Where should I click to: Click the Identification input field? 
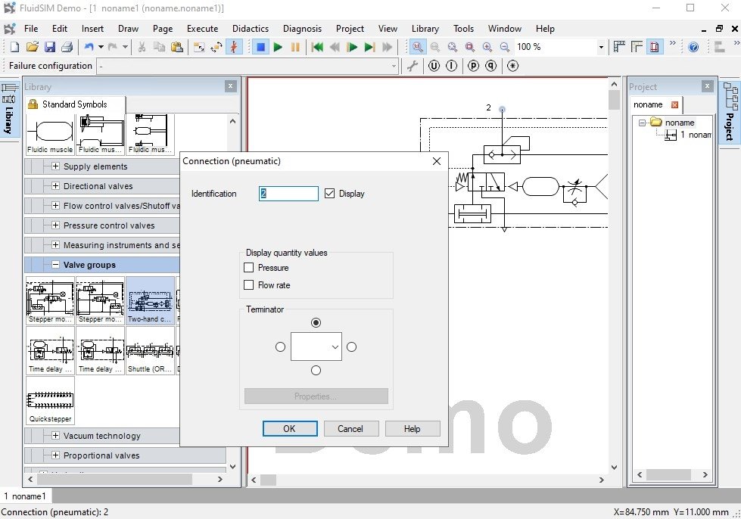tap(288, 193)
